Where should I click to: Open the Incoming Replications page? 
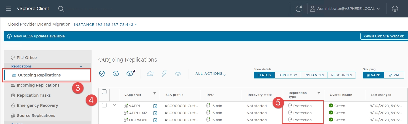pyautogui.click(x=38, y=85)
